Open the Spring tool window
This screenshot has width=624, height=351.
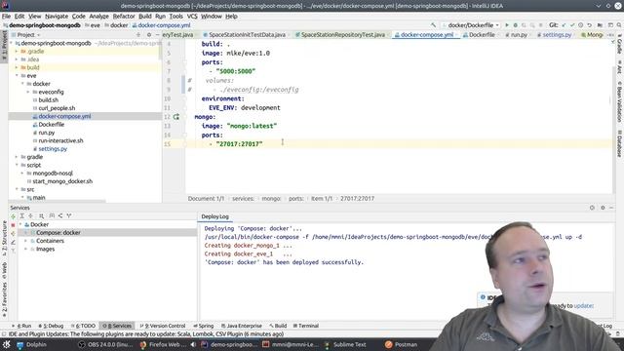[x=204, y=326]
